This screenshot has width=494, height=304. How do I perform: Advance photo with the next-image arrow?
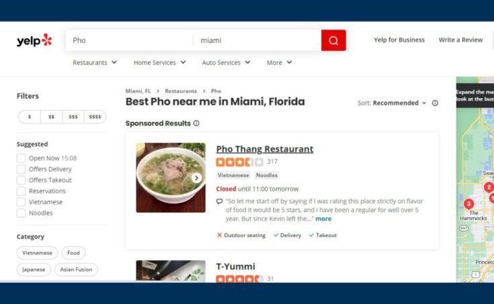(196, 178)
